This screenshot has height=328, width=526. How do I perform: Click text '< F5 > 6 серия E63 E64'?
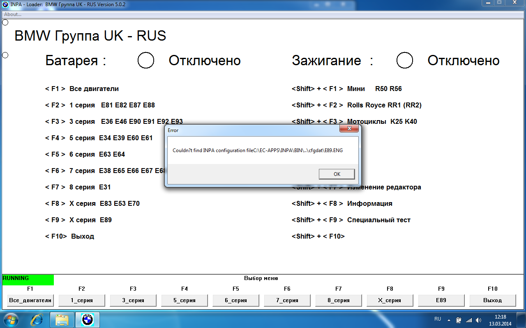click(x=85, y=154)
